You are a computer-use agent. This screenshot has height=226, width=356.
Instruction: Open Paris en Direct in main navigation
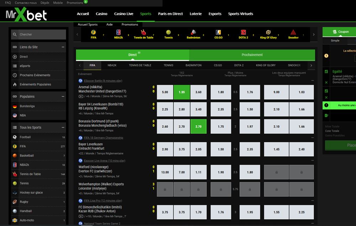pos(170,14)
